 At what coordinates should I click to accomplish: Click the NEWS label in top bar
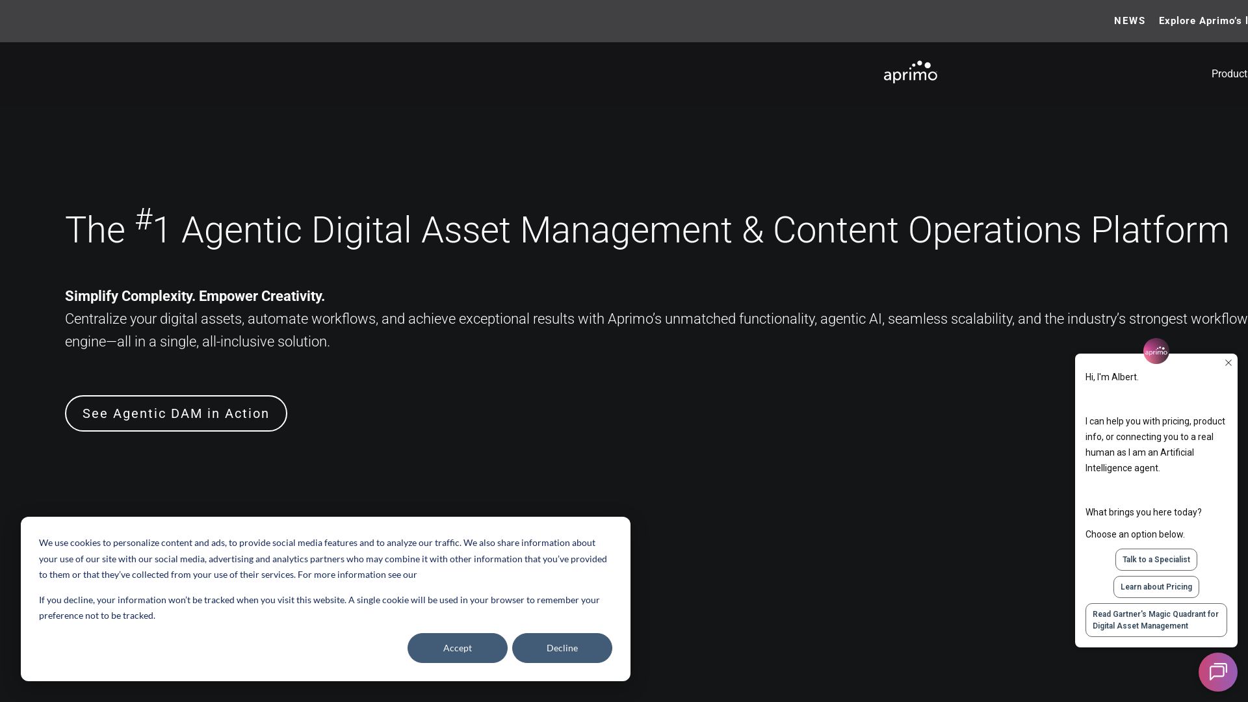(x=1130, y=21)
